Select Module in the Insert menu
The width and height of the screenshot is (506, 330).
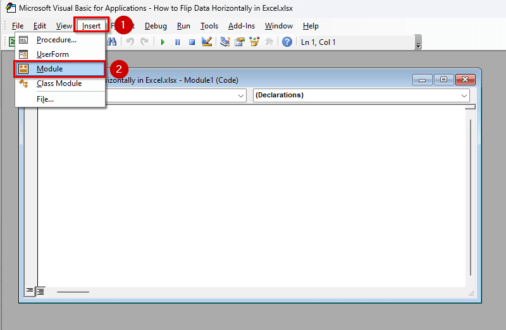60,69
